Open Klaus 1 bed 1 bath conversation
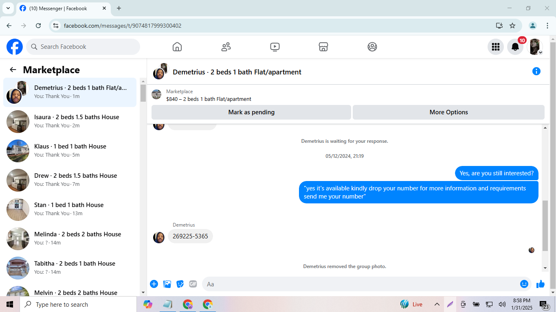Screen dimensions: 556x312 (70, 151)
